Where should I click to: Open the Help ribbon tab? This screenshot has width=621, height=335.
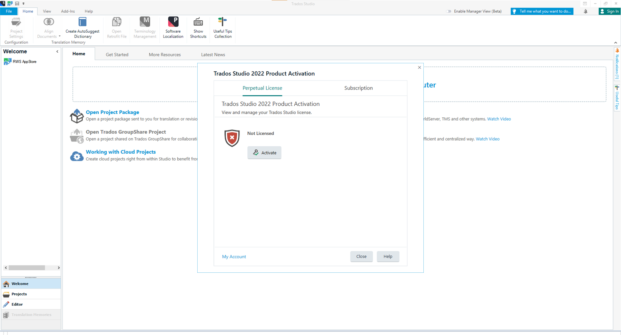[x=89, y=11]
